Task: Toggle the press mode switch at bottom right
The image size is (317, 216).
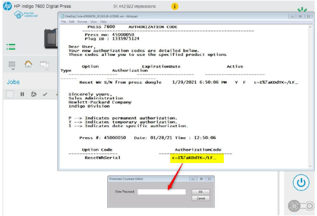Action: (301, 206)
